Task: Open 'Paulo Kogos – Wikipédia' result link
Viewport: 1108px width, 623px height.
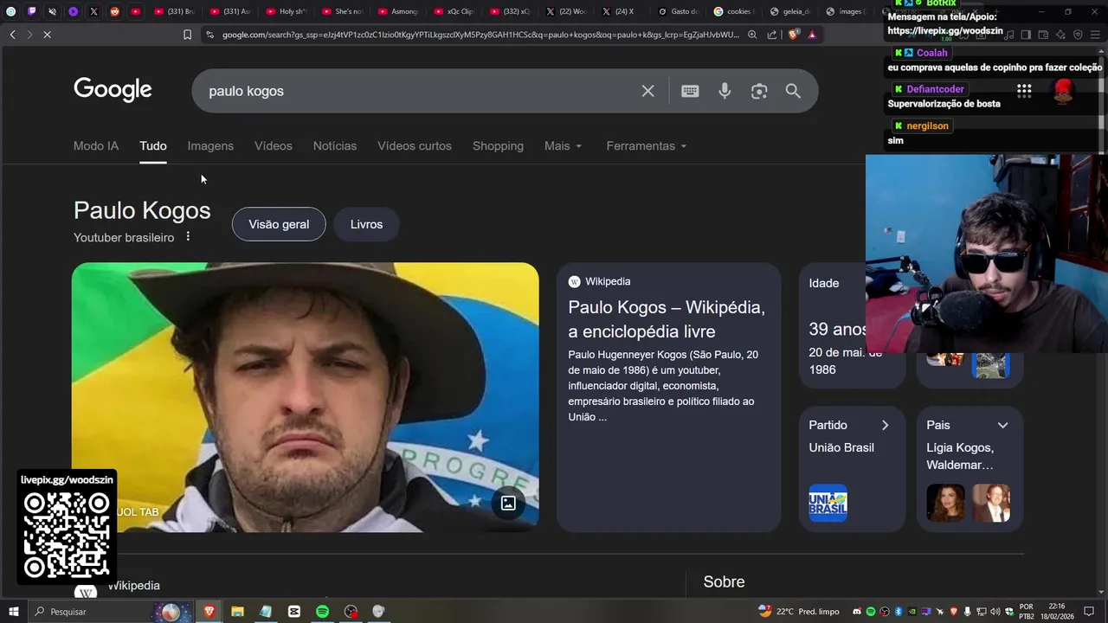Action: [667, 319]
